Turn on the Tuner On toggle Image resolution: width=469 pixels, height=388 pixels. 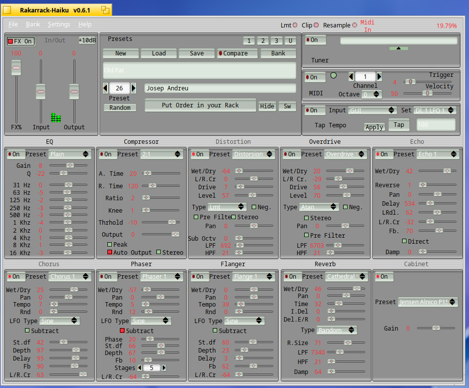315,40
